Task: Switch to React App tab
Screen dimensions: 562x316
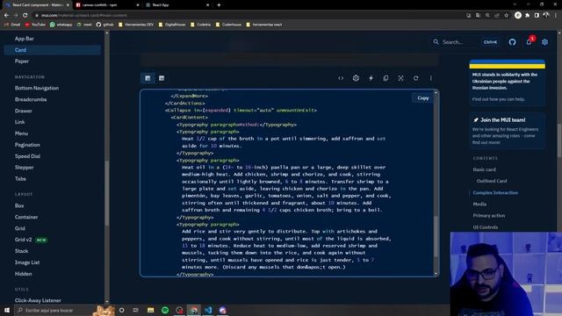Action: point(177,5)
